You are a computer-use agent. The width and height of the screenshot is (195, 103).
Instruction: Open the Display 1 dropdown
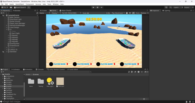coord(56,13)
